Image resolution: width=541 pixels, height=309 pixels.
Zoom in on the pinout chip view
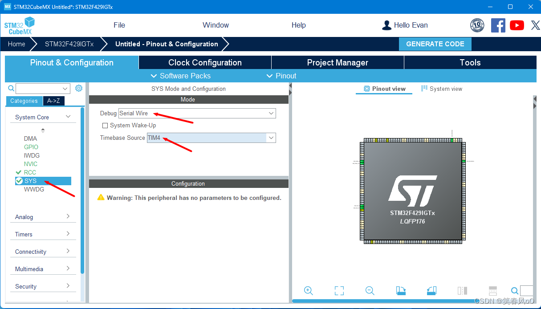point(308,291)
